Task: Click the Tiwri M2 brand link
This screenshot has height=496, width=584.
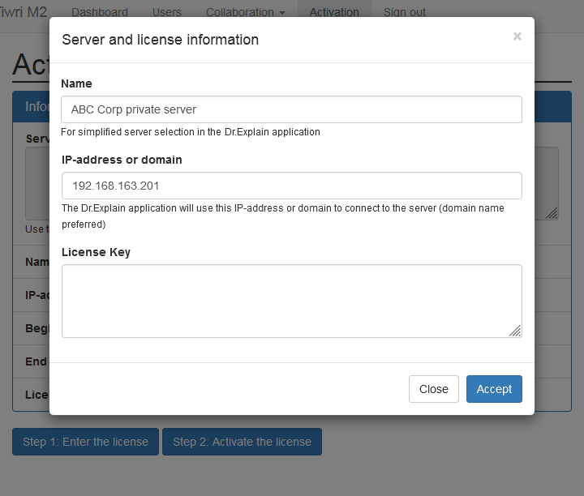Action: point(23,12)
